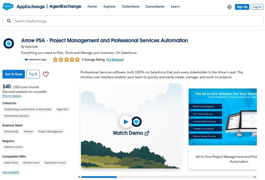The width and height of the screenshot is (265, 180).
Task: Click the All-In-One Project Management caption
Action: 226,159
